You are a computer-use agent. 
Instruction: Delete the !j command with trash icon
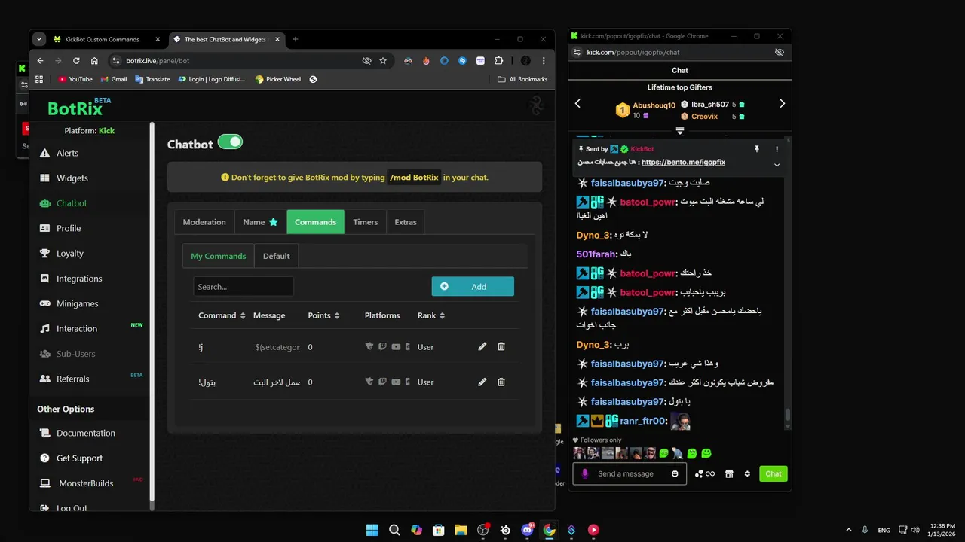click(501, 346)
